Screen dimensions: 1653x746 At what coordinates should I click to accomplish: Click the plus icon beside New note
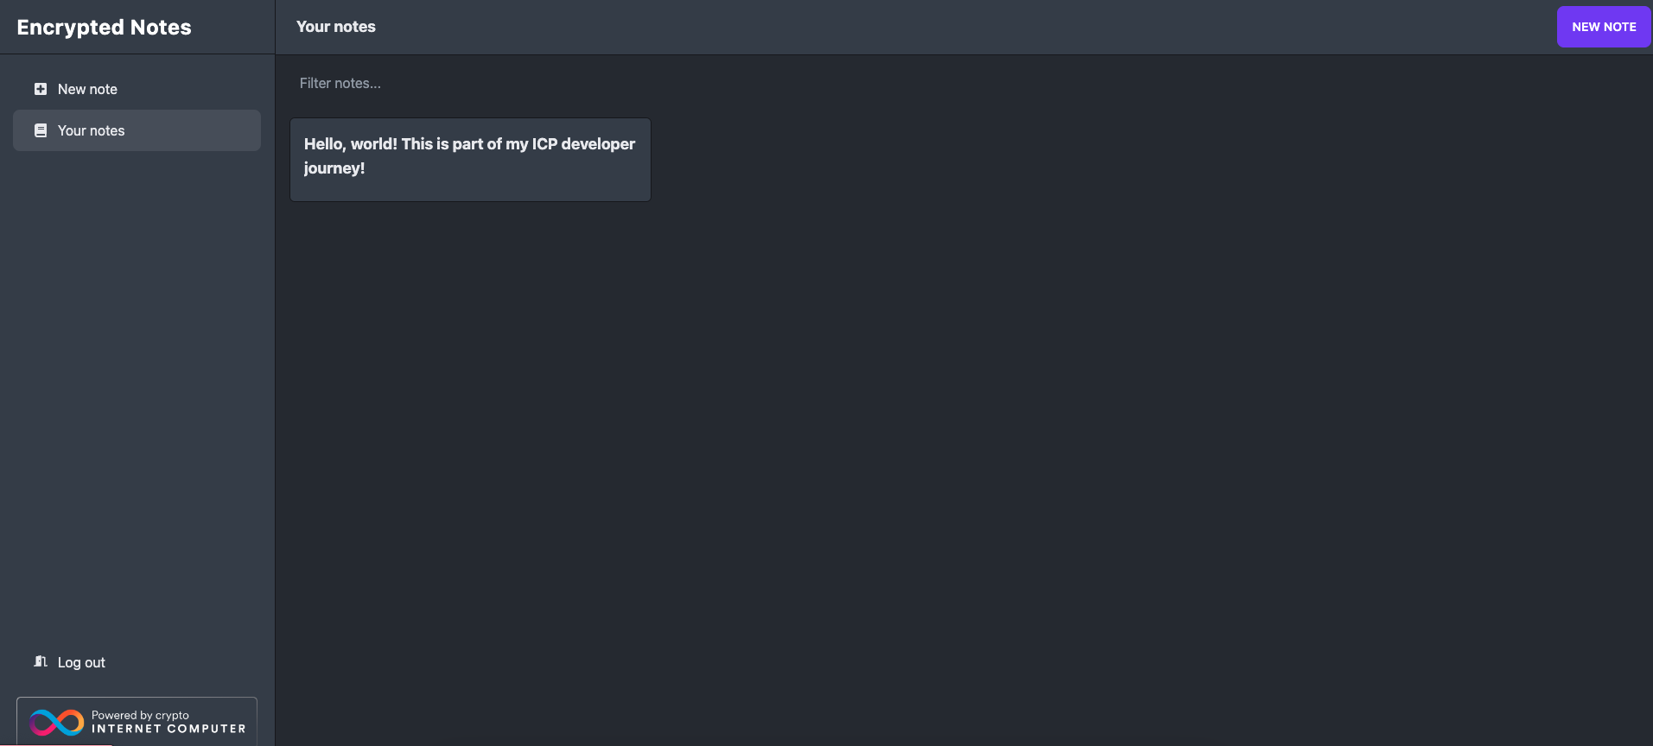41,89
